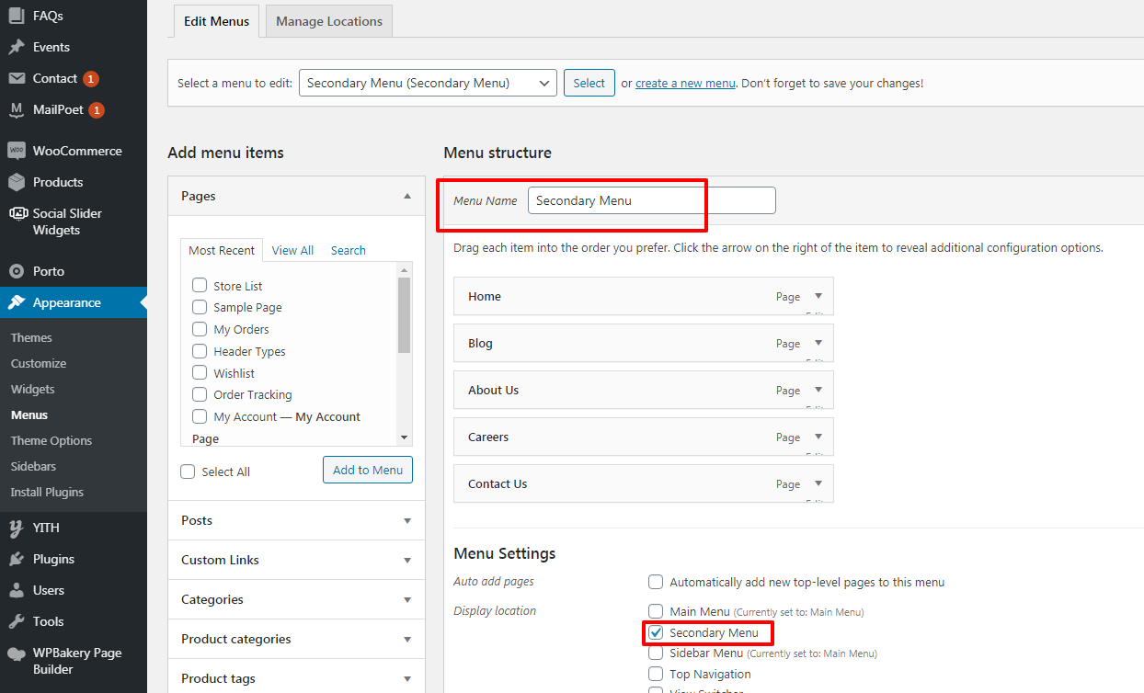This screenshot has width=1144, height=693.
Task: Check the Header Types checkbox
Action: coord(200,351)
